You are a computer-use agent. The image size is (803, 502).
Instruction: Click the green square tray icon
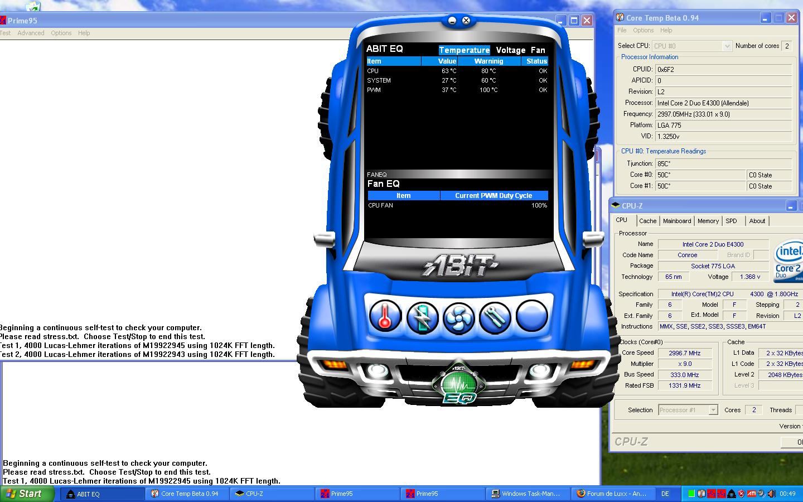pos(691,494)
